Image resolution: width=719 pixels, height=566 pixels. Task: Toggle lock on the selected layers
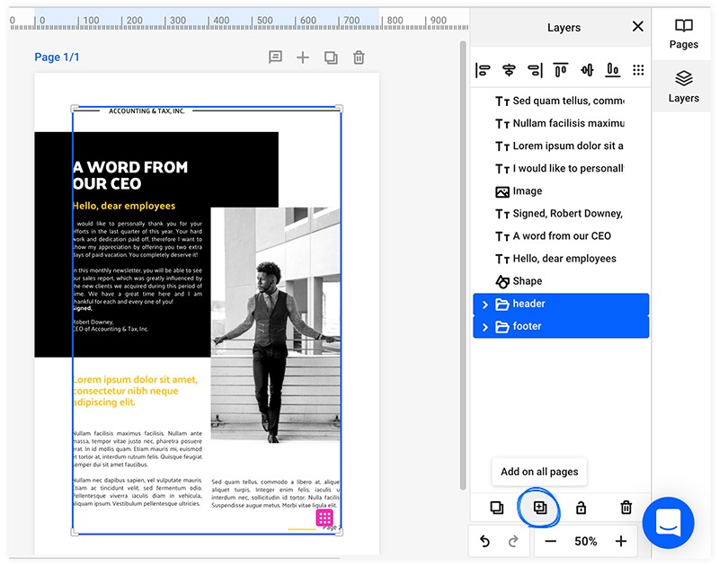581,508
